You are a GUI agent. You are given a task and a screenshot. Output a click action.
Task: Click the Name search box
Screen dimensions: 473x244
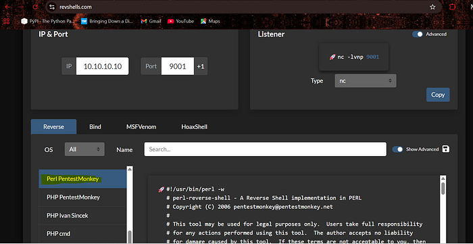pyautogui.click(x=265, y=149)
